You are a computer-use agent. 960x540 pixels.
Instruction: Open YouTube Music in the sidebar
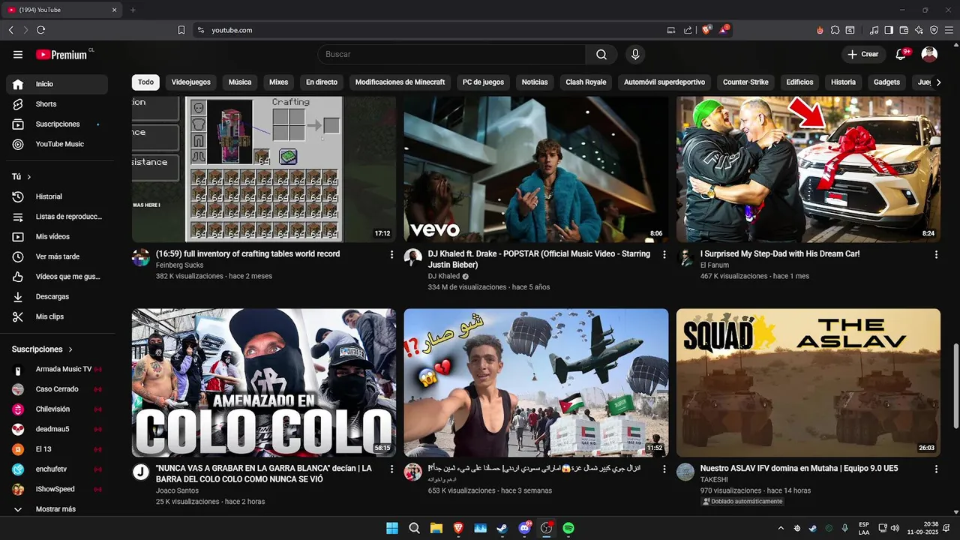pyautogui.click(x=57, y=144)
